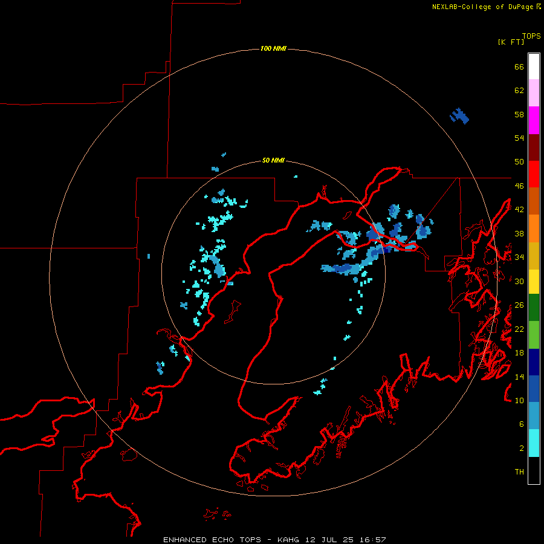The width and height of the screenshot is (544, 544).
Task: Click the legend value 14
Action: pos(519,377)
